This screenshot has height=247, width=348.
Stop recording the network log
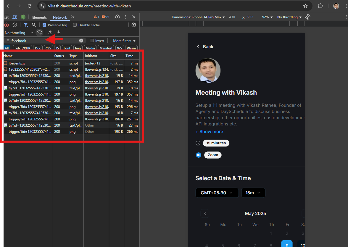pos(7,25)
